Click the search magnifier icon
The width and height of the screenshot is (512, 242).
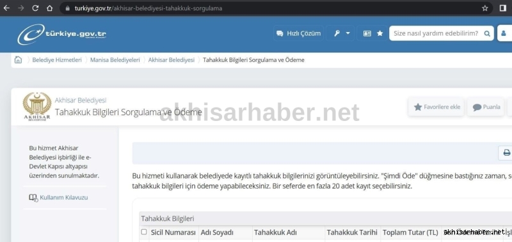(x=487, y=33)
